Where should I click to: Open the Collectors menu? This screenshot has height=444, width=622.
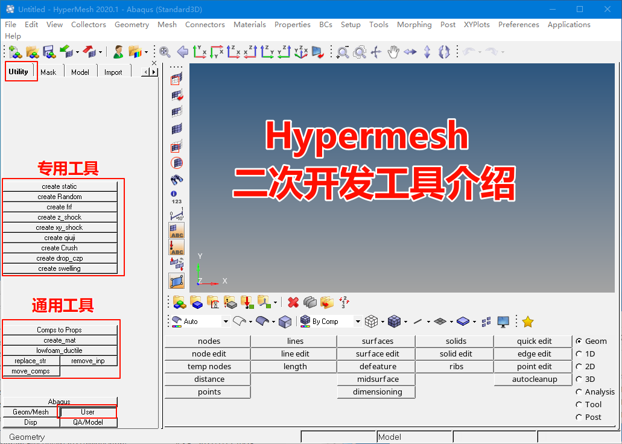pyautogui.click(x=89, y=25)
